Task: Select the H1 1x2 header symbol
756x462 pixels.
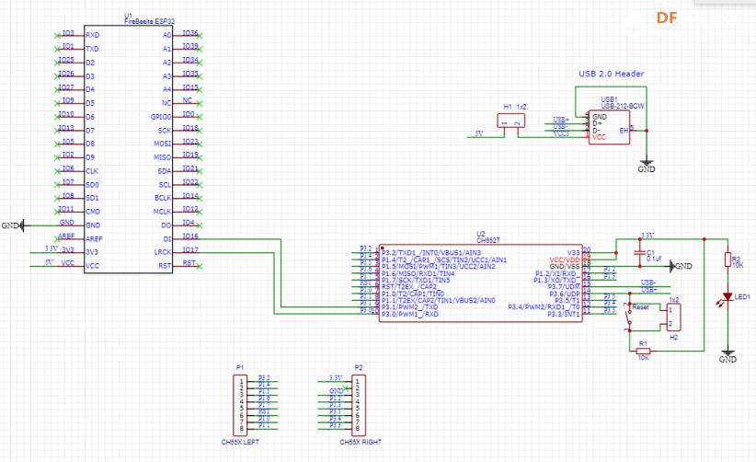Action: (x=511, y=121)
